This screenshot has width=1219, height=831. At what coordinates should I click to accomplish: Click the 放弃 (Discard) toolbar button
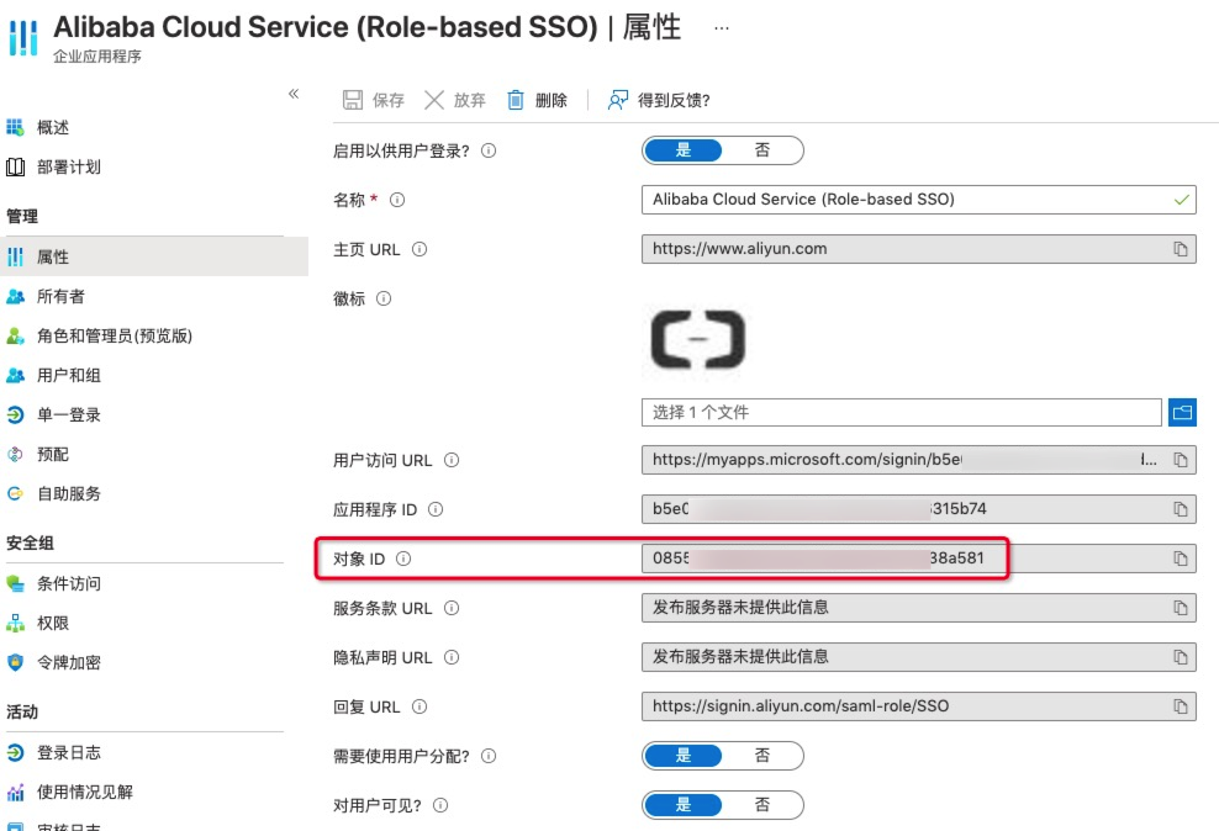coord(455,100)
